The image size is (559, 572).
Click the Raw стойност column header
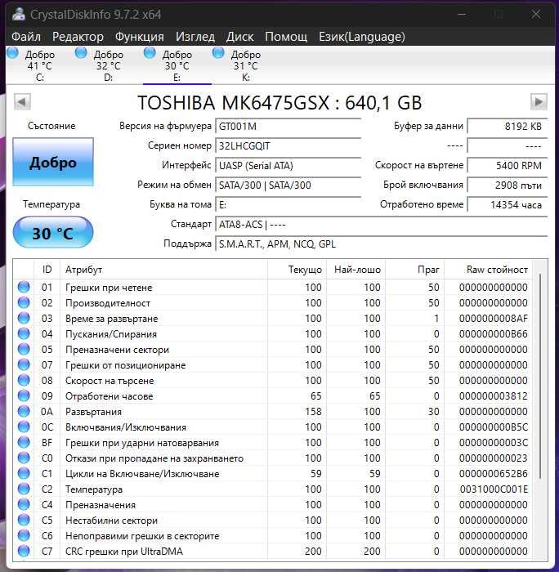[x=488, y=270]
